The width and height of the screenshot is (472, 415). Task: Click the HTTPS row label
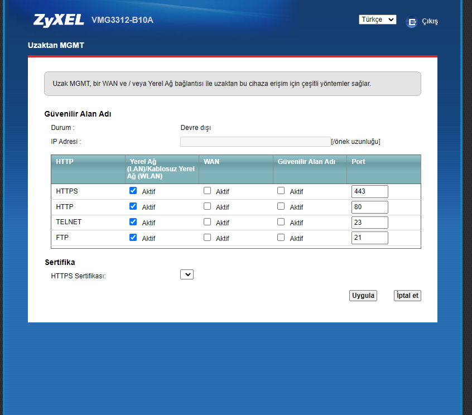tap(67, 191)
